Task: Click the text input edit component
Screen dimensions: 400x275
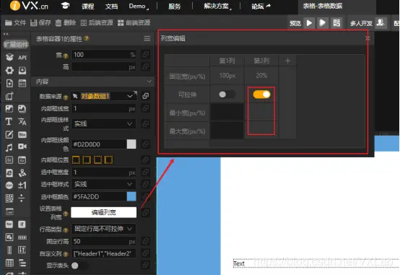Action: point(9,134)
